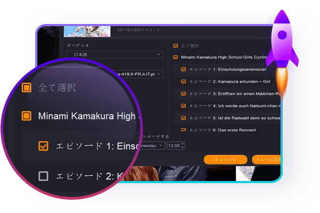Open the 日本語 audio language dropdown
The width and height of the screenshot is (320, 213).
[115, 54]
